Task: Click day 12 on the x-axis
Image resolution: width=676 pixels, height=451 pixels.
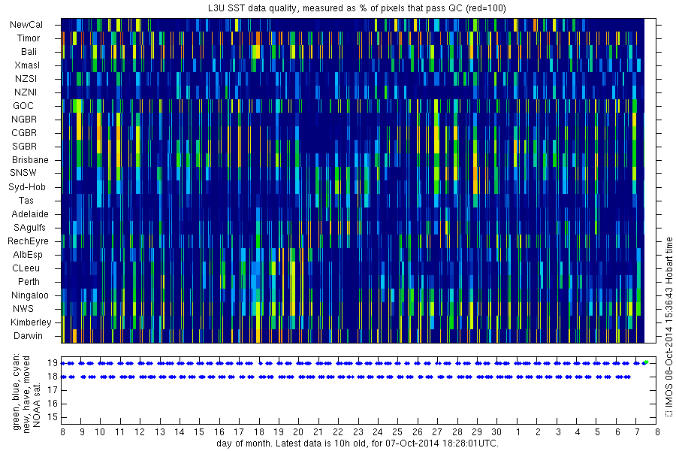Action: (x=140, y=432)
